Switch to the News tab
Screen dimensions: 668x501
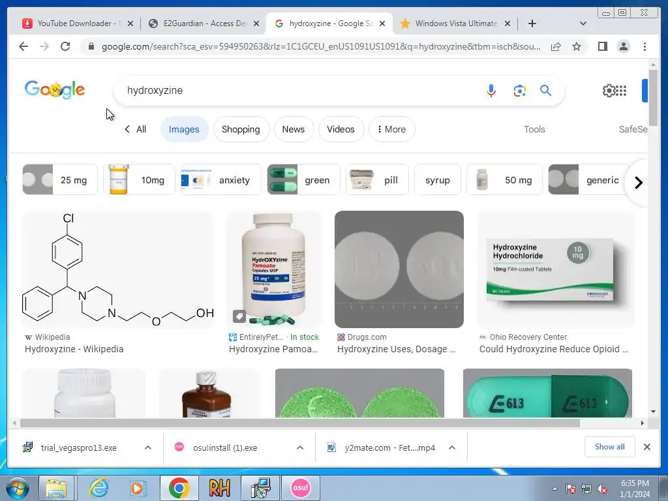point(294,129)
